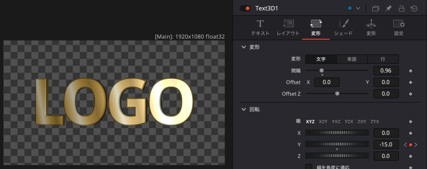The image size is (427, 169).
Task: Select the ZXY rotation order
Action: pos(362,122)
